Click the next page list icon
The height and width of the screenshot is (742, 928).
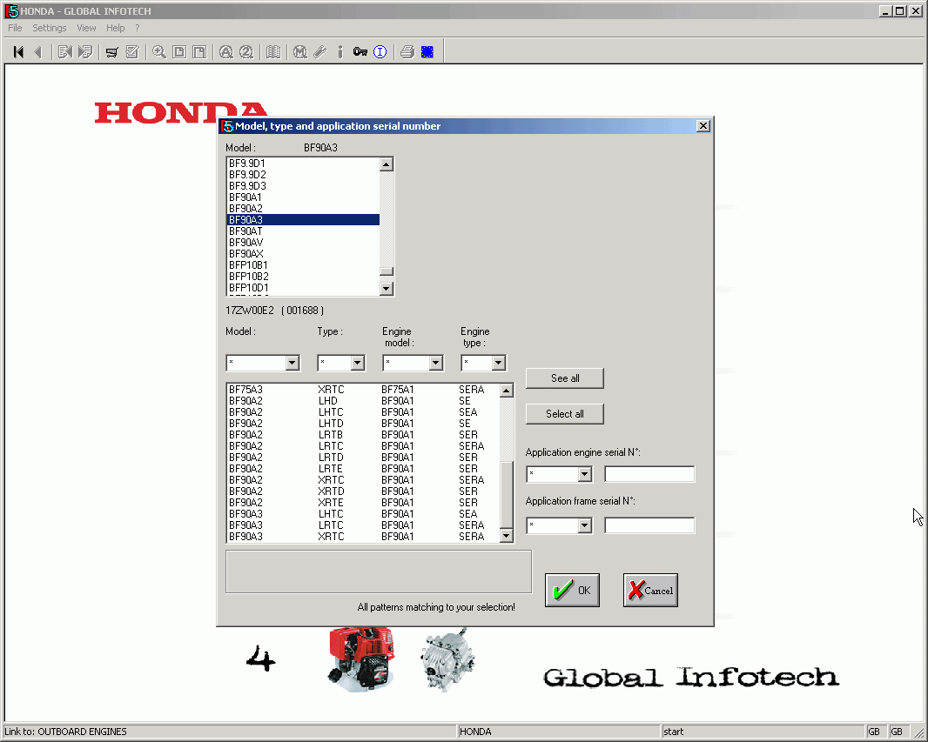point(85,52)
